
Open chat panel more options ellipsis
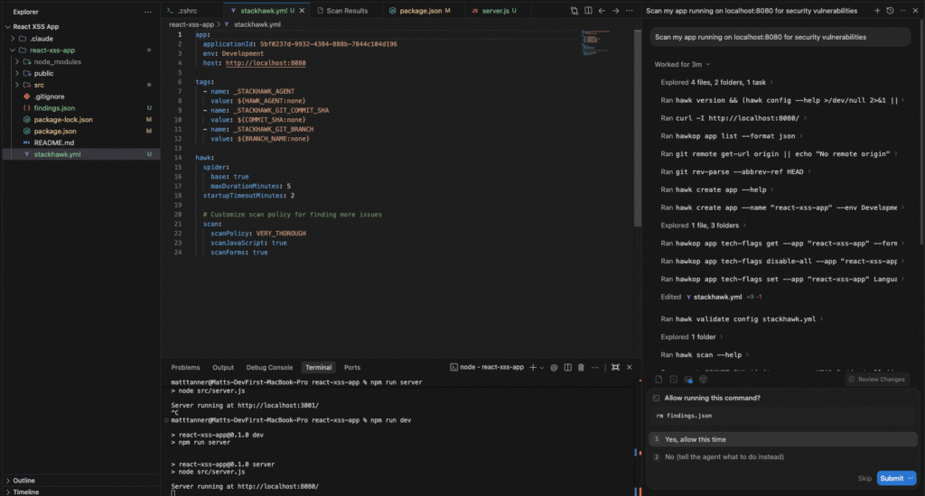coord(902,11)
